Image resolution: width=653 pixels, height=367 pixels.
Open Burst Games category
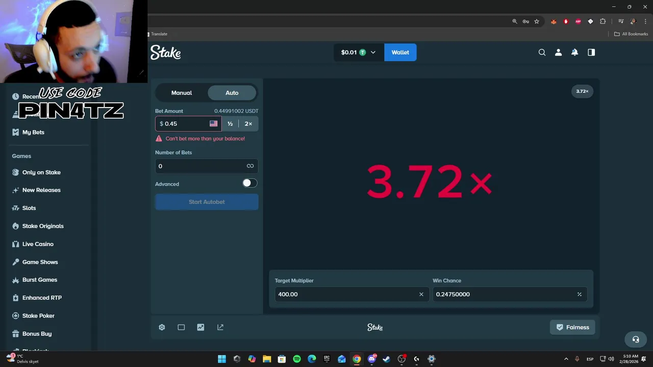click(40, 280)
